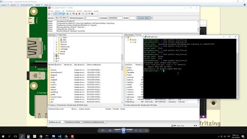This screenshot has width=247, height=139.
Task: Open Marcadores menu in FileZilla
Action: click(88, 11)
